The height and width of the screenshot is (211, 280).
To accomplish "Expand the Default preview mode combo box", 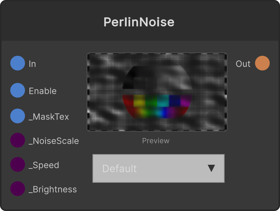I will click(x=159, y=168).
